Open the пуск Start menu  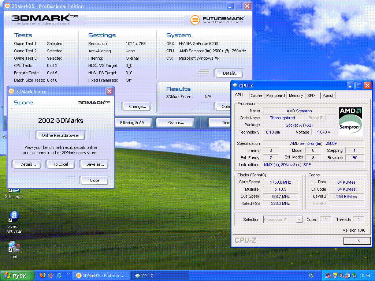(x=17, y=276)
